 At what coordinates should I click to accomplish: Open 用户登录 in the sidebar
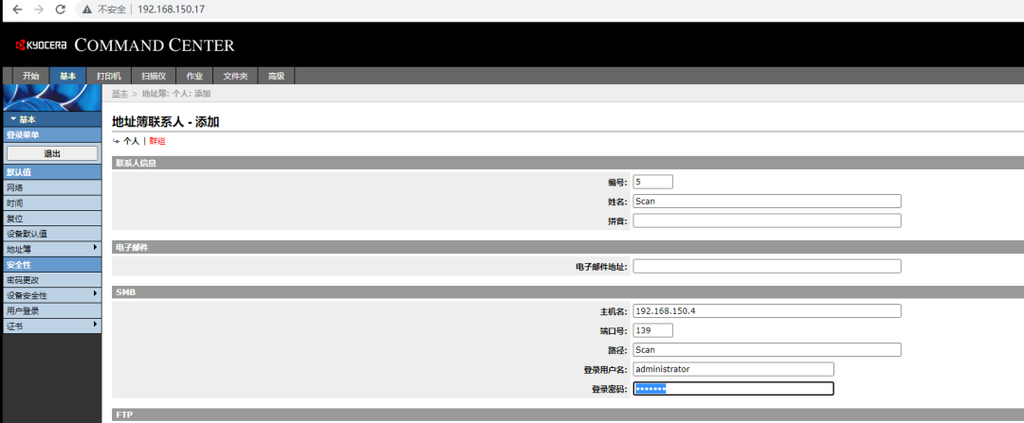[52, 311]
